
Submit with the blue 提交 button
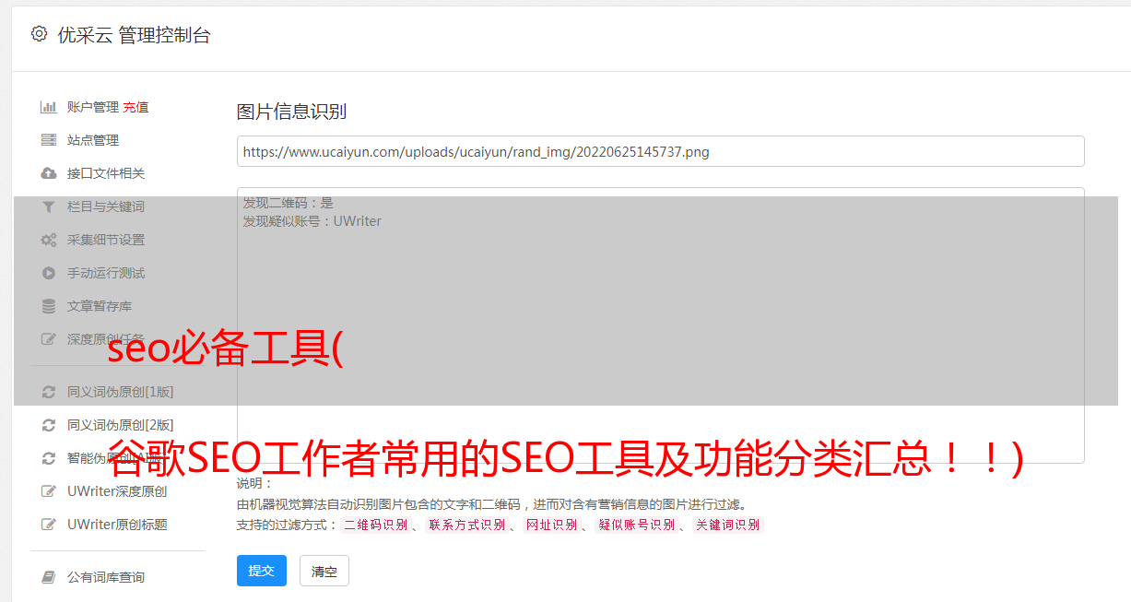click(x=262, y=571)
